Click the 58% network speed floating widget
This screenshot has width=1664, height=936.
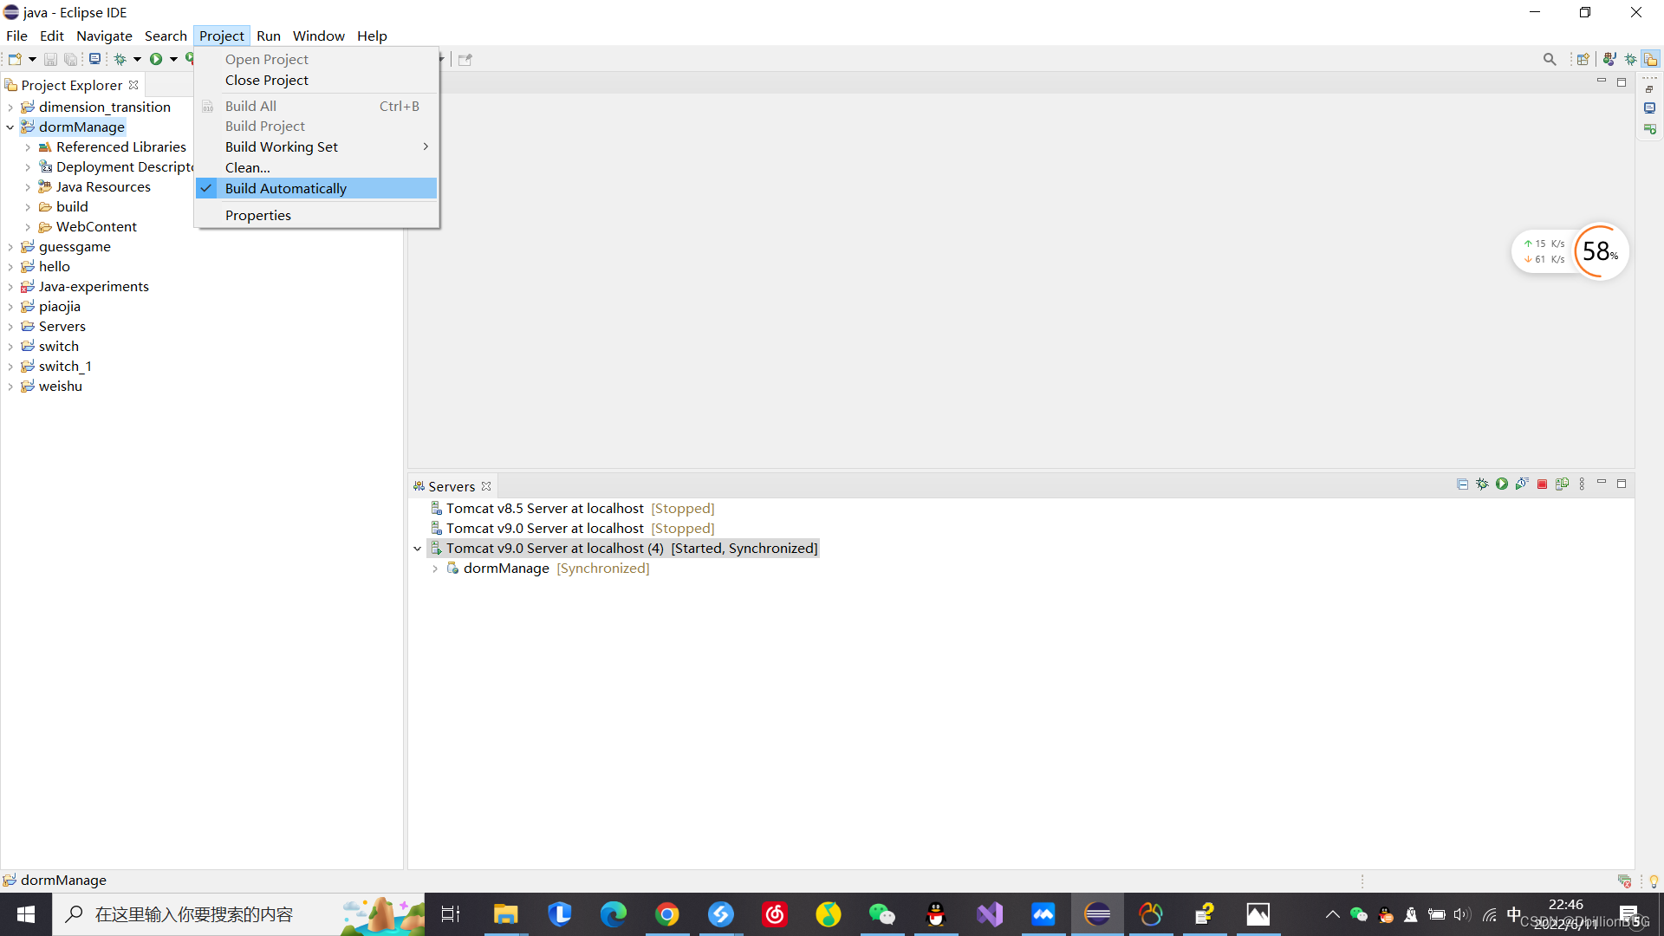click(x=1570, y=251)
